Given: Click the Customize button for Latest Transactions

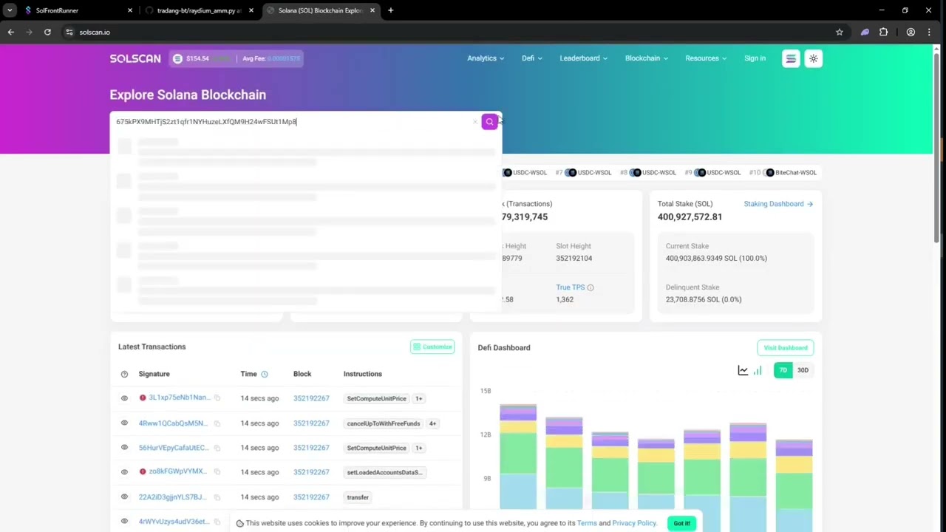Looking at the screenshot, I should [432, 347].
